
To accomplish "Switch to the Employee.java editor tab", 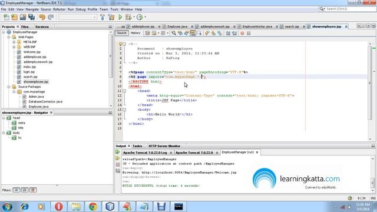I will 177,26.
